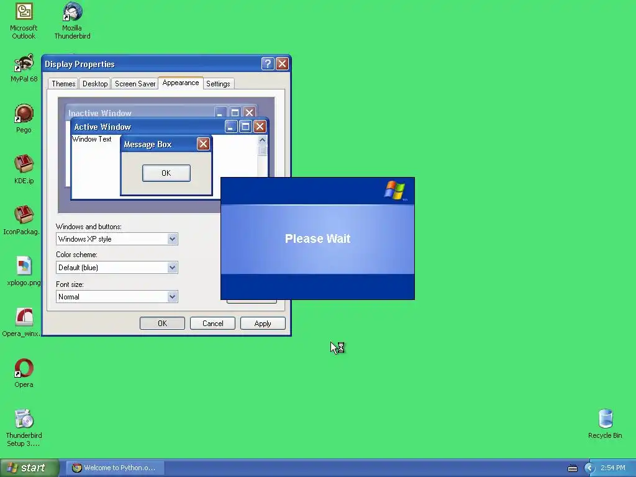Click the on-screen keyboard tray icon
Viewport: 636px width, 477px height.
click(x=572, y=468)
